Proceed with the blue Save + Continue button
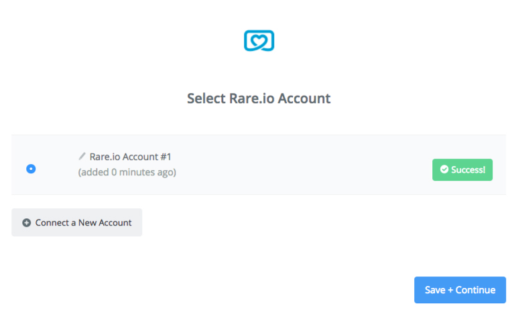 click(x=460, y=290)
